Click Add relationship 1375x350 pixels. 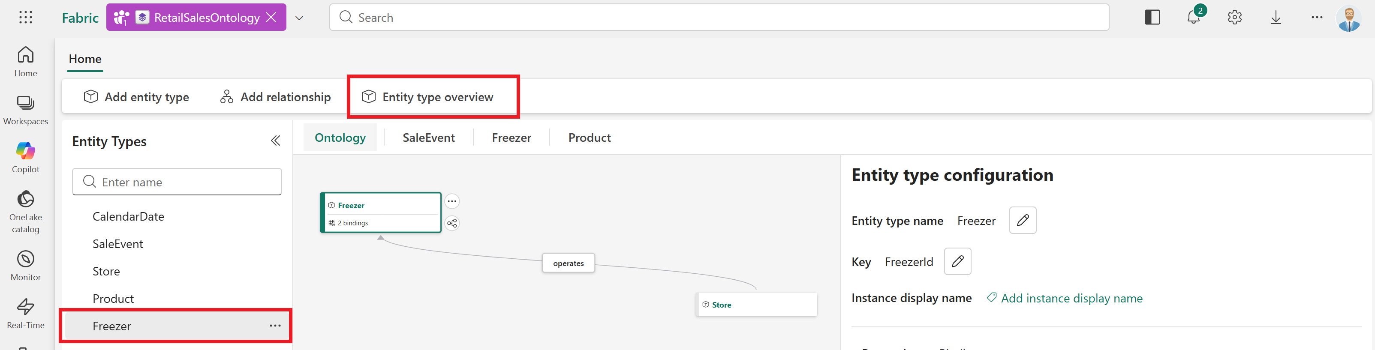tap(275, 96)
